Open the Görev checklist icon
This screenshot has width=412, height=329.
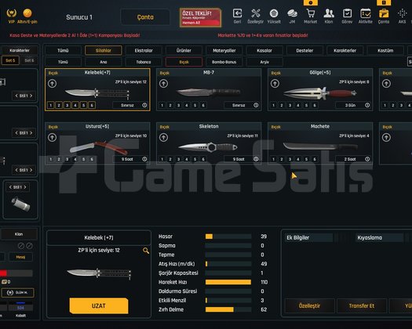tap(347, 13)
